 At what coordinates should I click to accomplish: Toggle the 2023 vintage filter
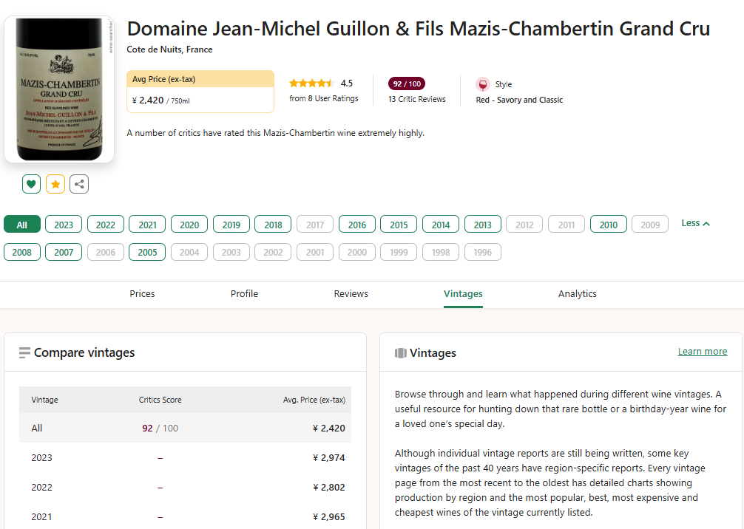(64, 225)
